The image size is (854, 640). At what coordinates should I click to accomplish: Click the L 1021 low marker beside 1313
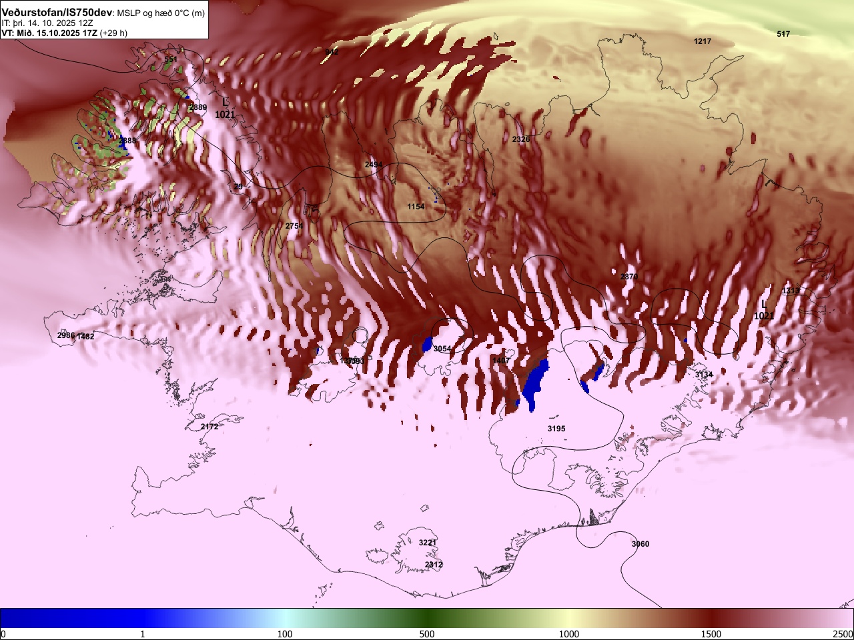click(x=764, y=309)
